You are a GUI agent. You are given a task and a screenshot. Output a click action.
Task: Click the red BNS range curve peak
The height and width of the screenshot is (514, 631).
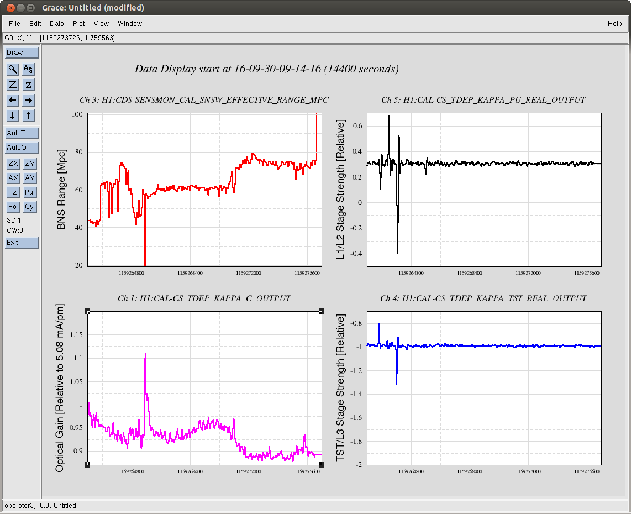click(317, 116)
